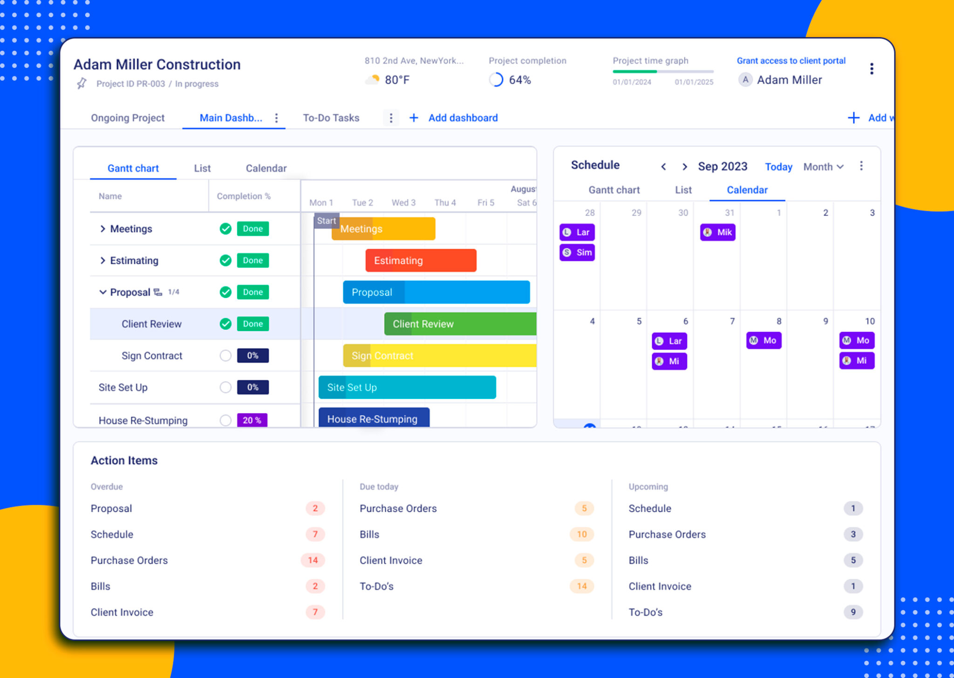Switch left panel to List view
Image resolution: width=954 pixels, height=678 pixels.
pos(202,169)
